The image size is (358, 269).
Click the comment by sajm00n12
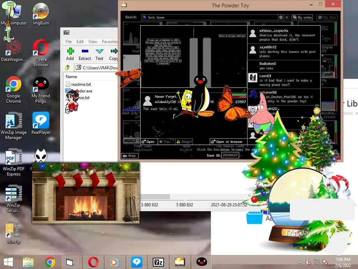(x=284, y=52)
